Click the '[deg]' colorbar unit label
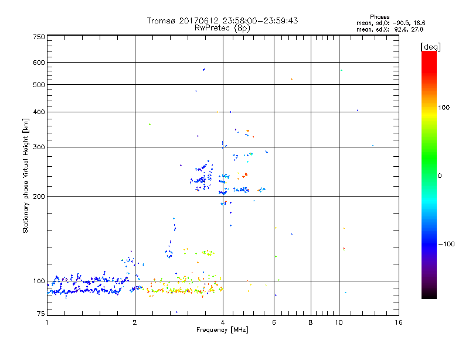The image size is (469, 351). click(x=430, y=47)
